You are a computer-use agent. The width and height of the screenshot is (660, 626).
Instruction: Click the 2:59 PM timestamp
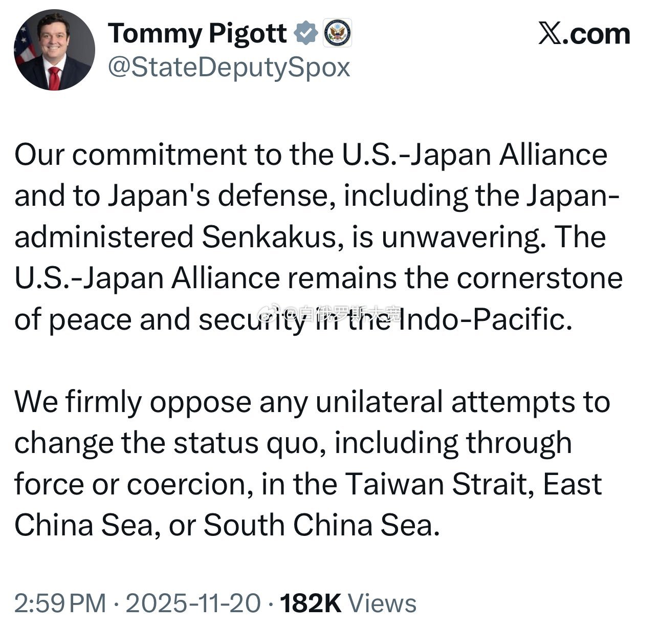pos(60,603)
